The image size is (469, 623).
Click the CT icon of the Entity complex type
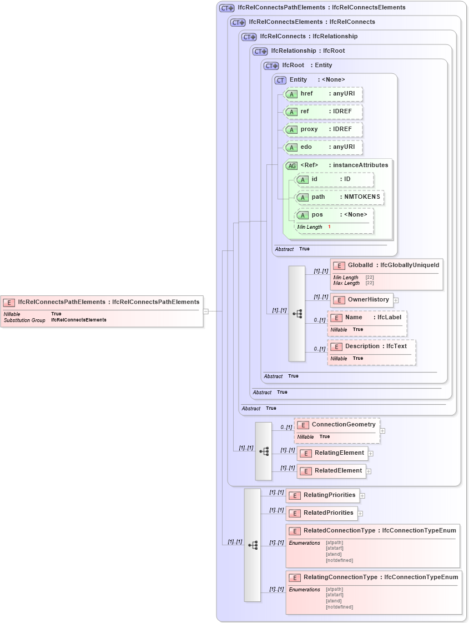pos(280,79)
